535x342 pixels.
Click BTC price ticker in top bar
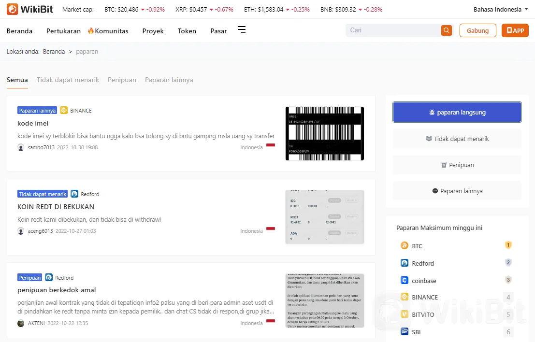click(134, 10)
